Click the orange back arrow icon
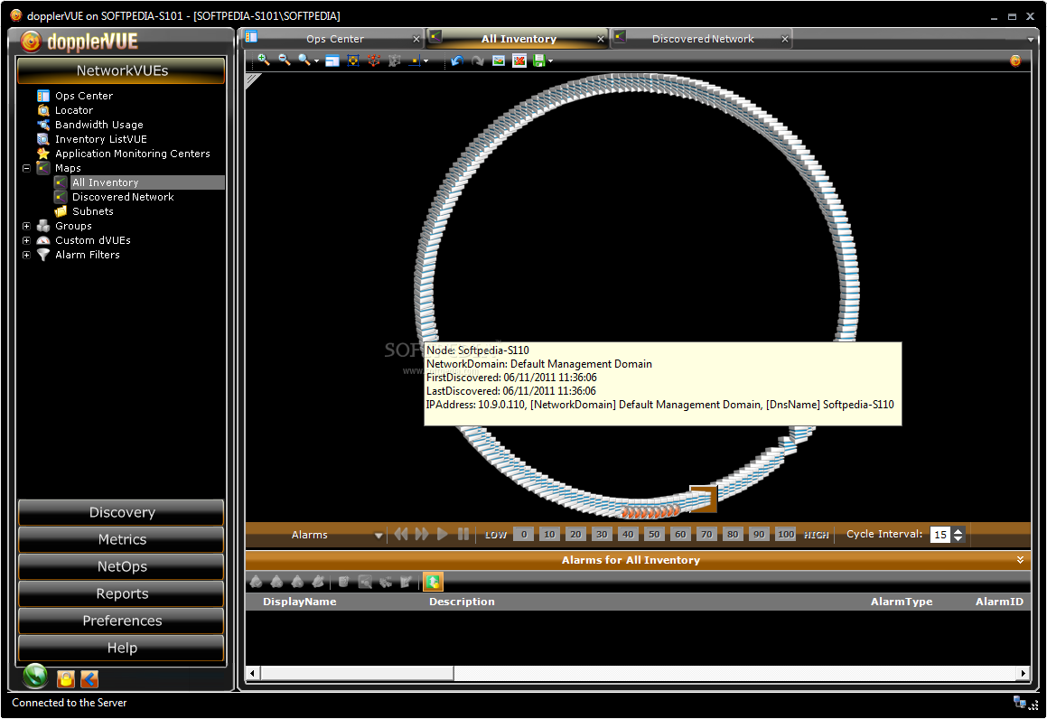Image resolution: width=1047 pixels, height=719 pixels. [x=89, y=679]
